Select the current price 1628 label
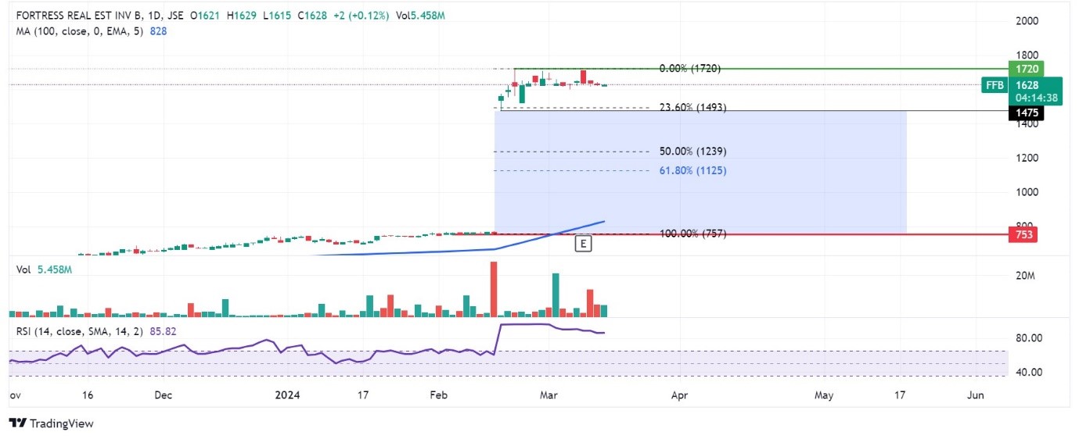The height and width of the screenshot is (439, 1079). point(1027,85)
